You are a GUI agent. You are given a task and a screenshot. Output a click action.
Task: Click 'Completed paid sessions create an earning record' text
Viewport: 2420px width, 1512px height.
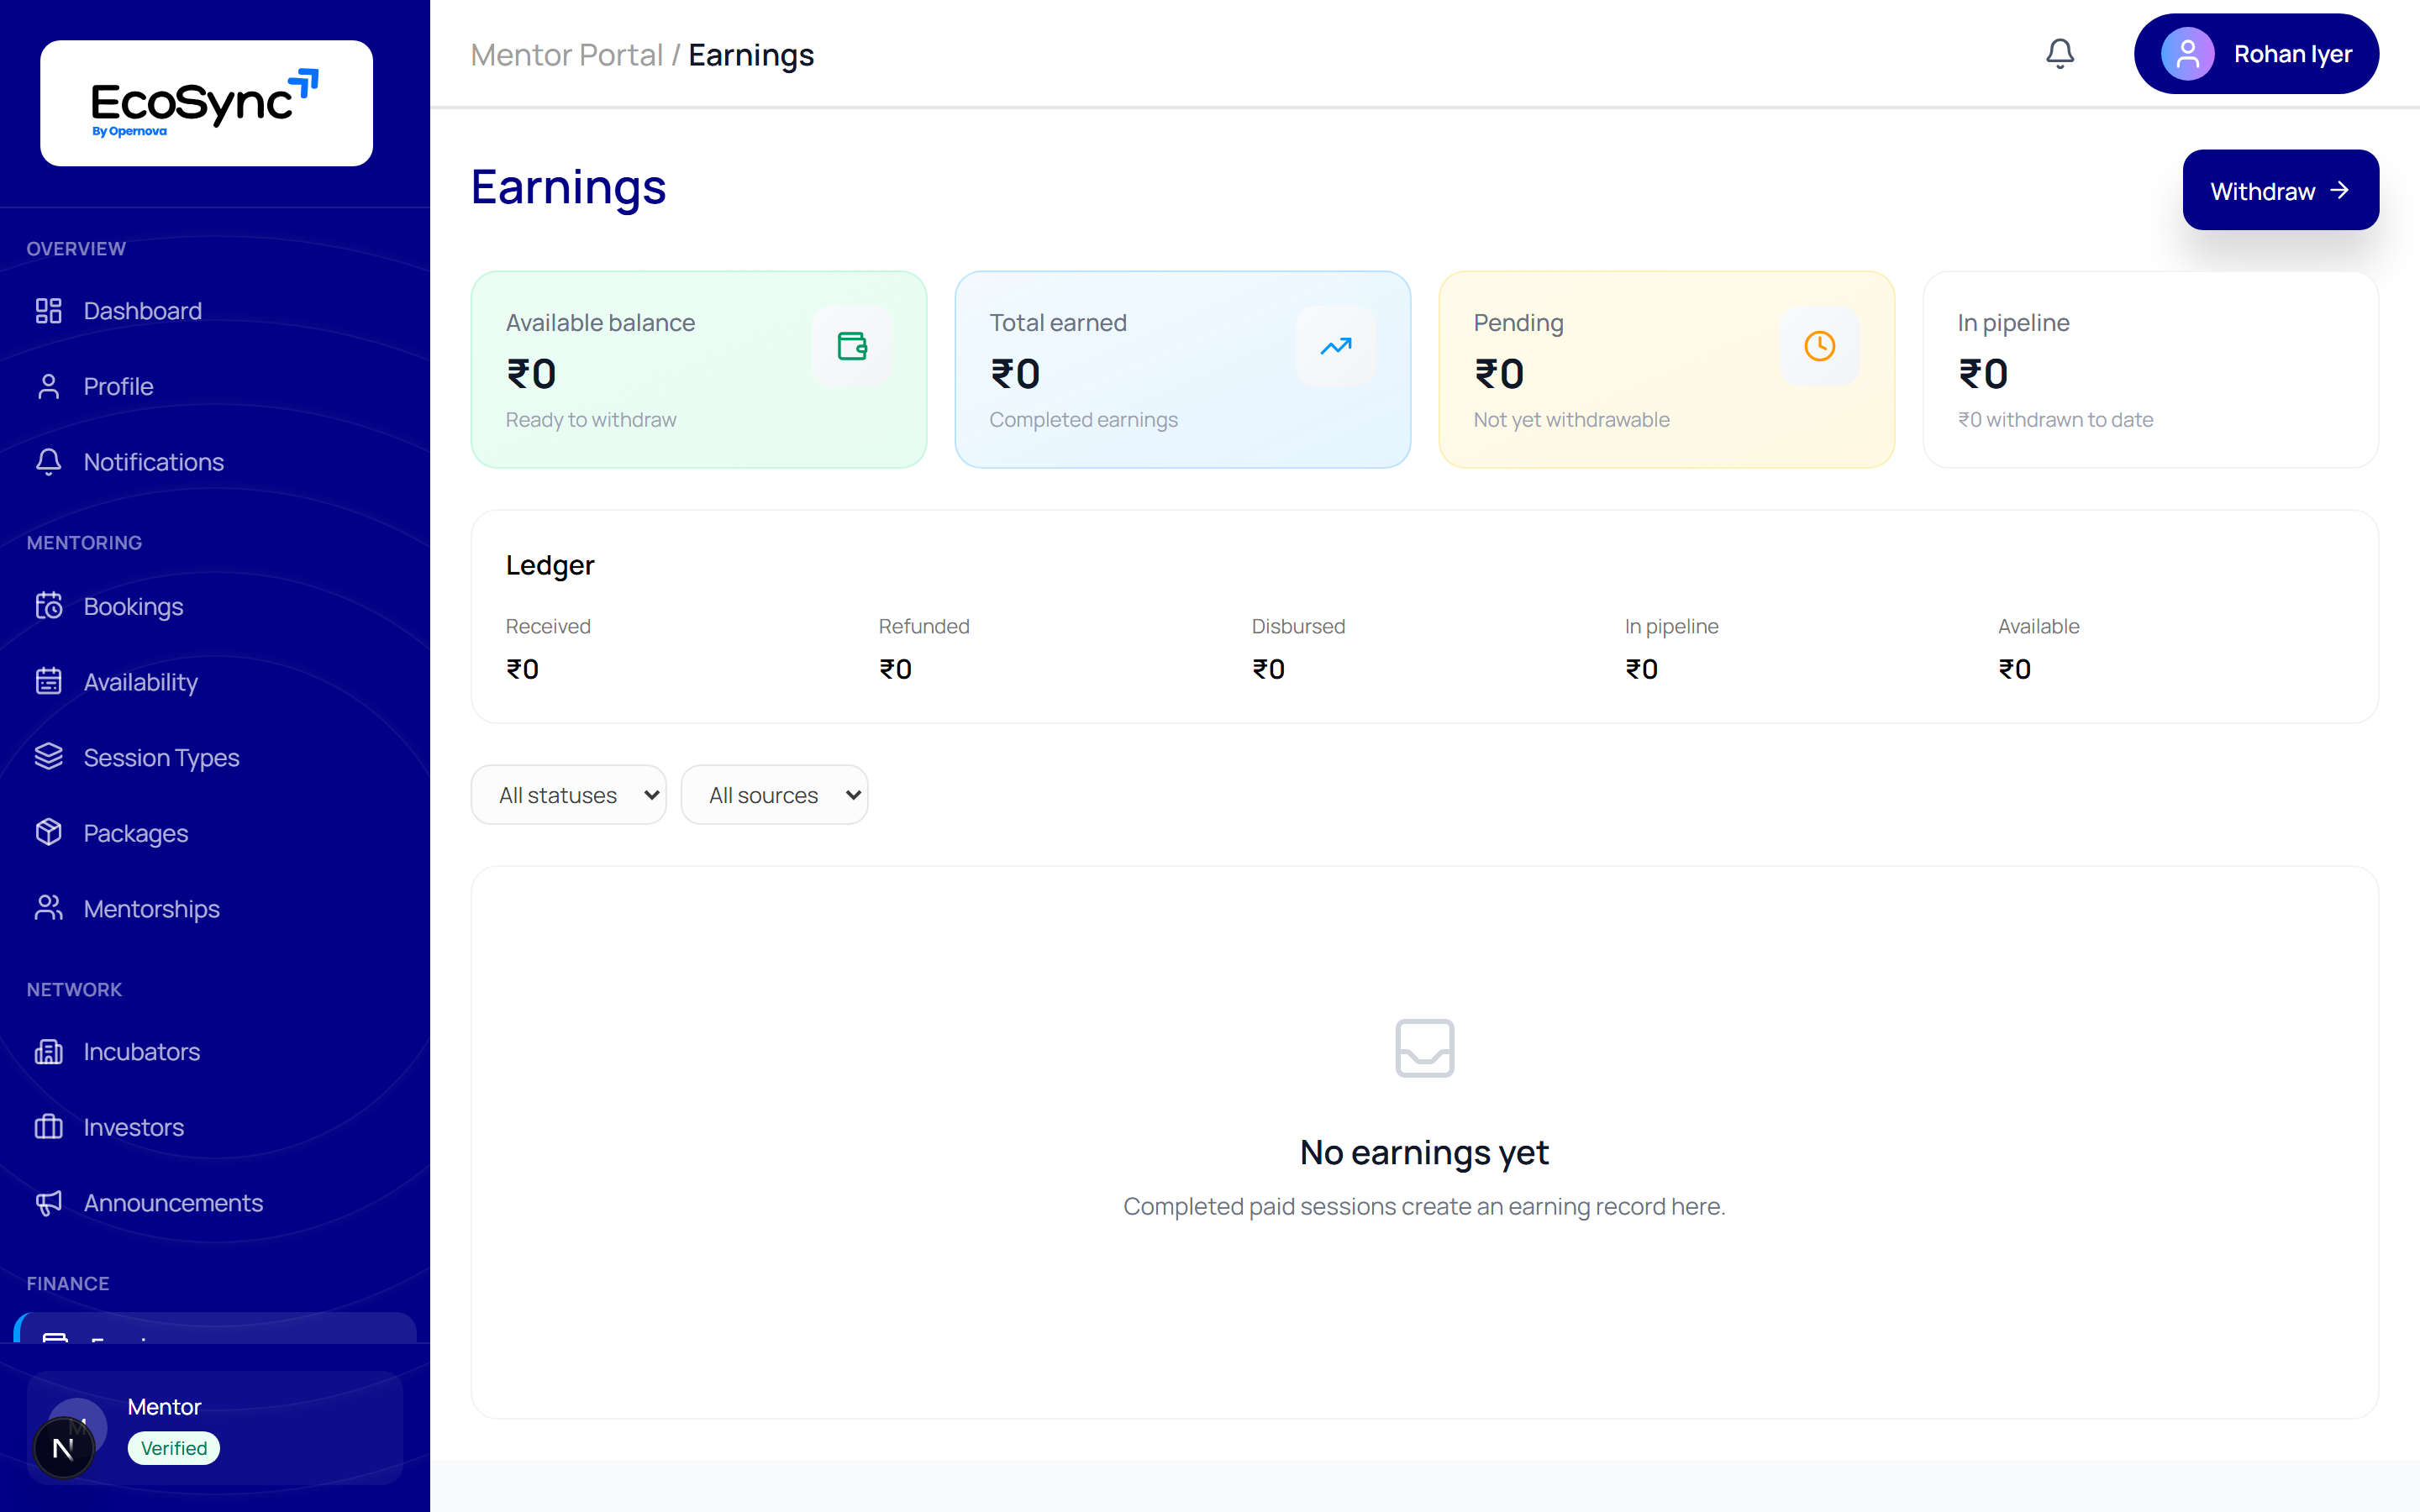click(x=1424, y=1206)
